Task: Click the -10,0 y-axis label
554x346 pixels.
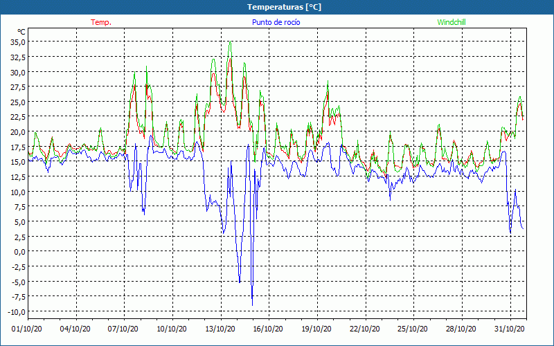Action: click(17, 312)
